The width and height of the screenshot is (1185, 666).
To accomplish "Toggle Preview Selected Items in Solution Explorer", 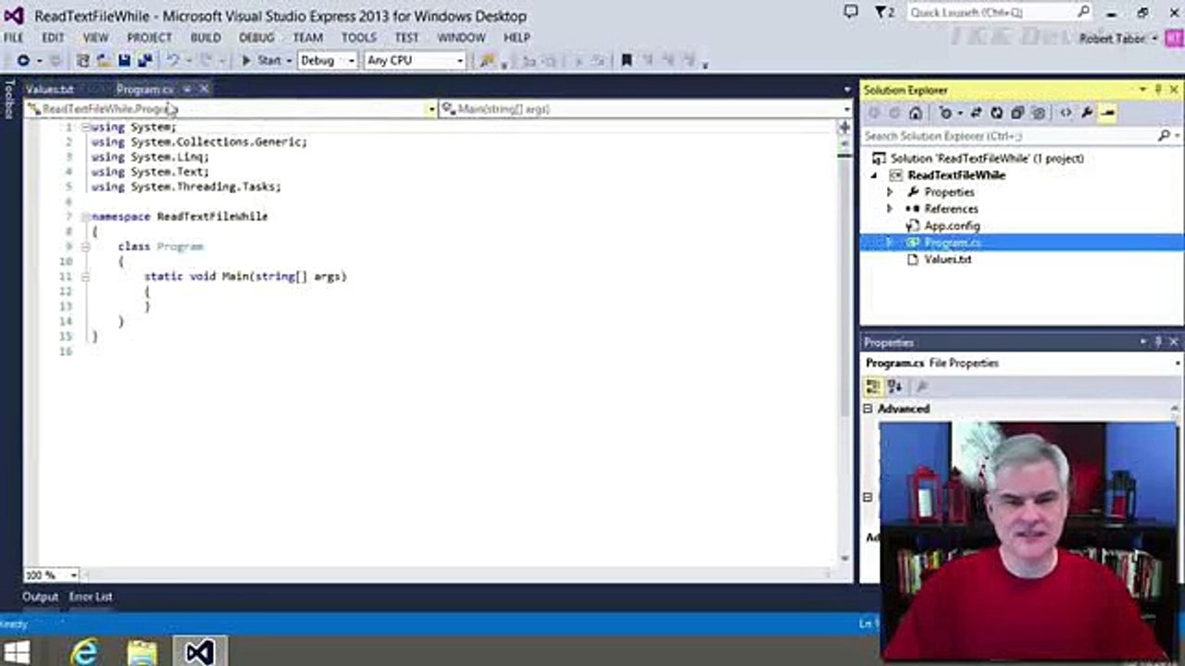I will pos(1107,113).
